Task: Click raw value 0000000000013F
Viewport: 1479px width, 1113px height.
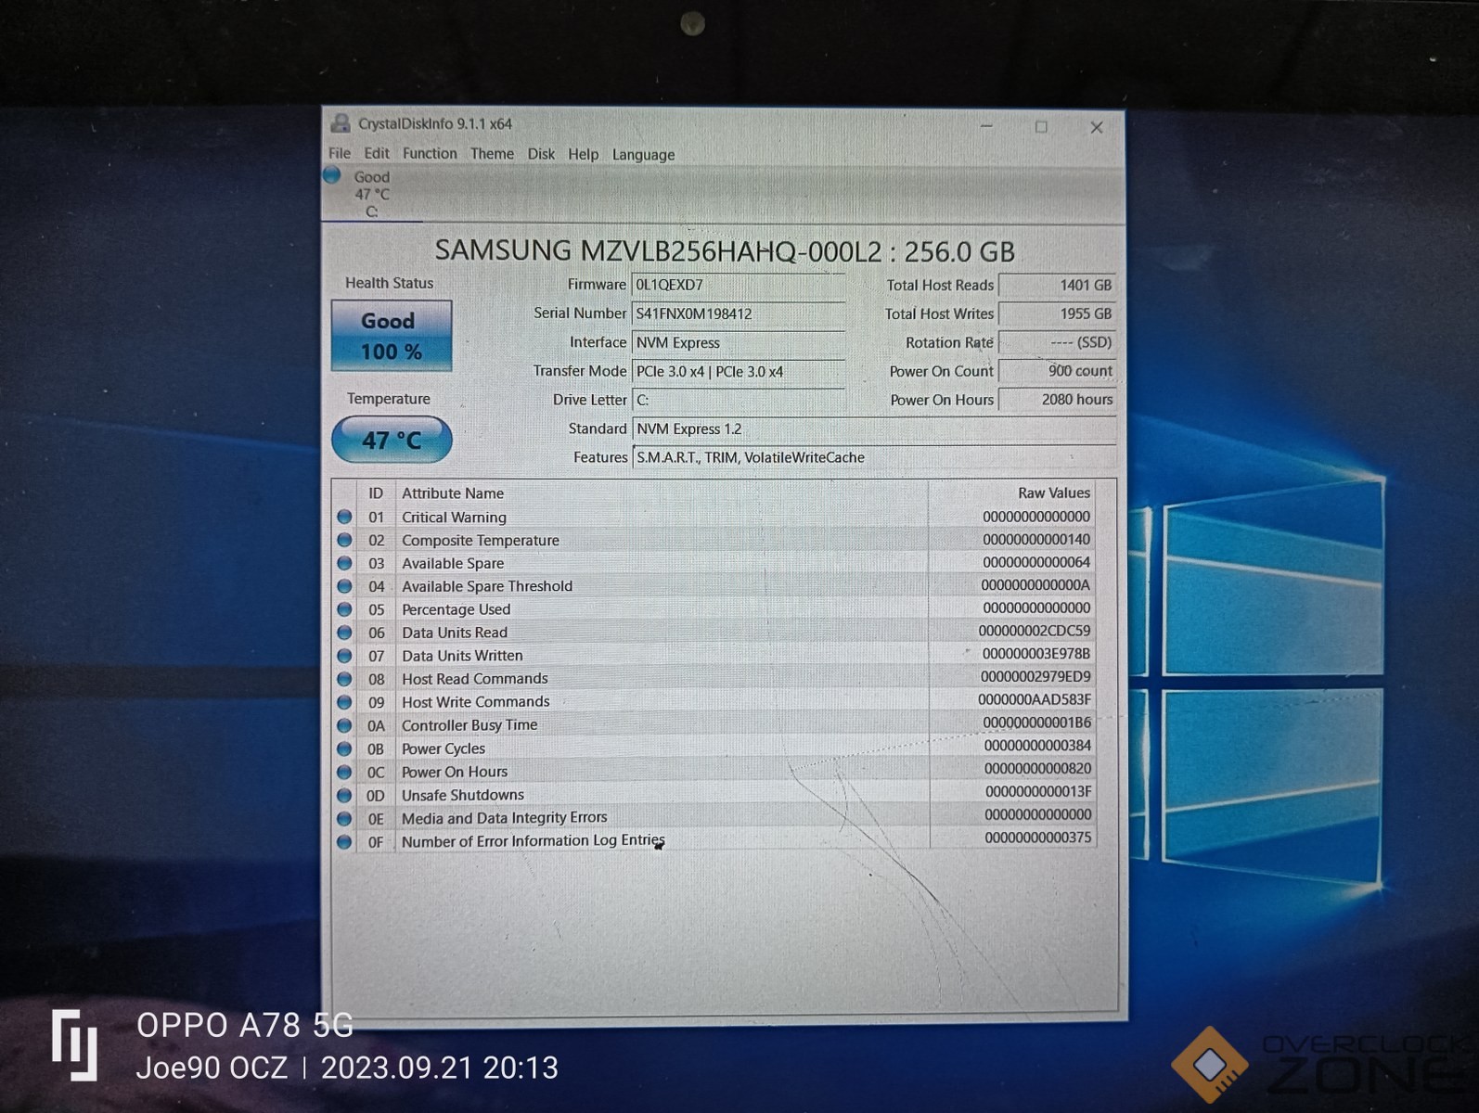Action: [x=1038, y=791]
